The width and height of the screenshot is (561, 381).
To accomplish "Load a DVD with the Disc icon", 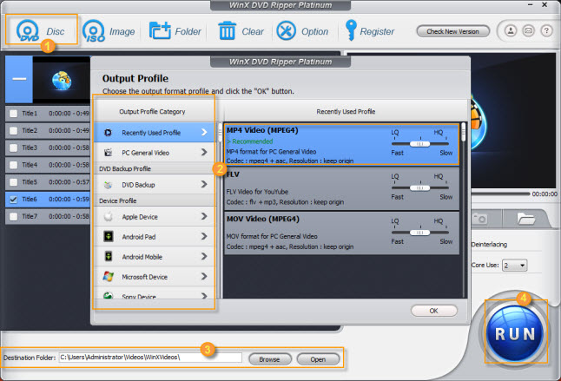I will pos(28,30).
